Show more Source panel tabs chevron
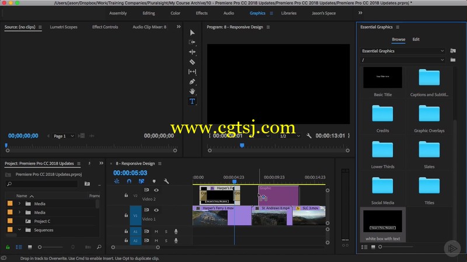The height and width of the screenshot is (262, 467). click(x=179, y=27)
